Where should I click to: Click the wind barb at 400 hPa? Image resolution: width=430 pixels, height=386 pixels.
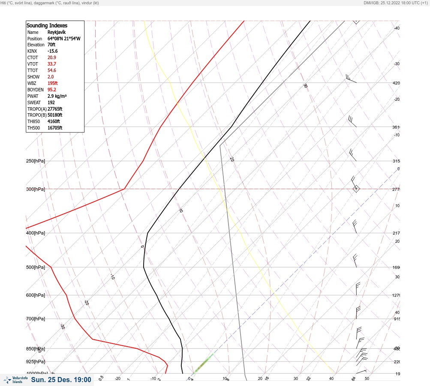point(355,226)
